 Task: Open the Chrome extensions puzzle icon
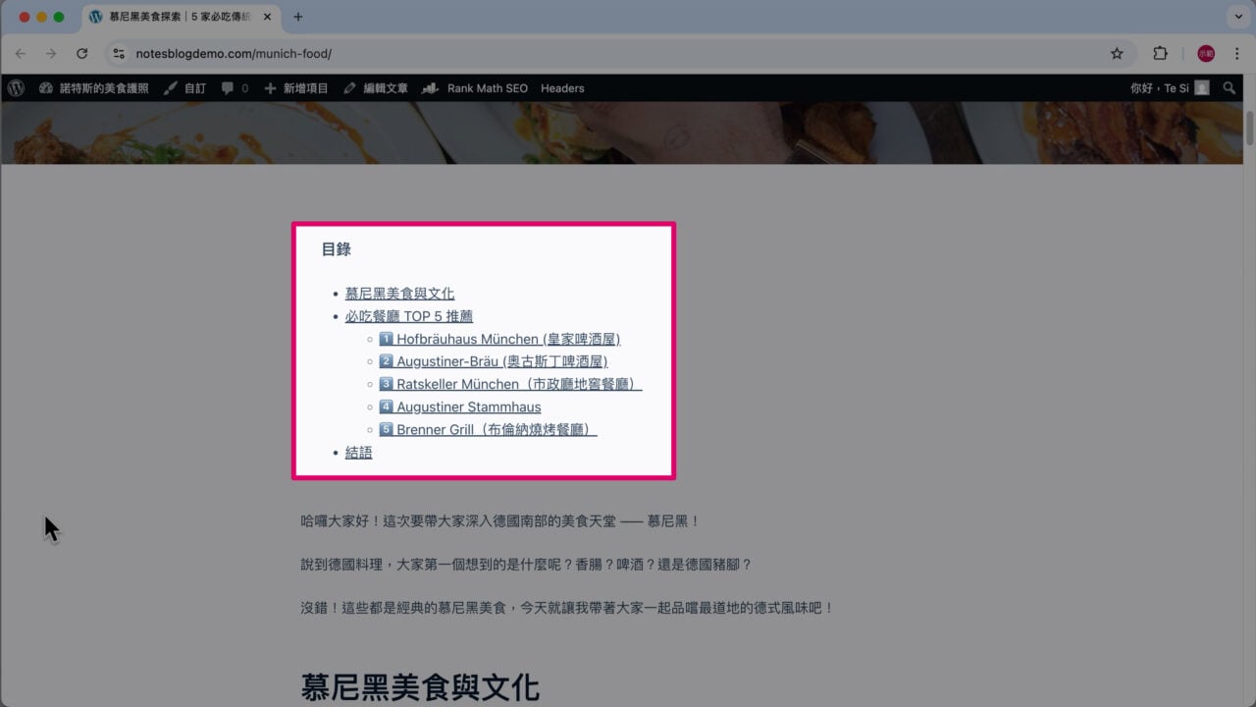tap(1160, 53)
